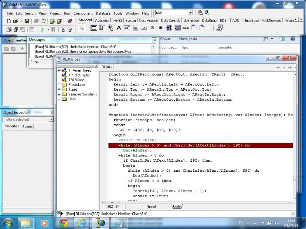Open the Events tab in Object Inspector
Viewport: 306px width, 229px height.
pyautogui.click(x=27, y=127)
